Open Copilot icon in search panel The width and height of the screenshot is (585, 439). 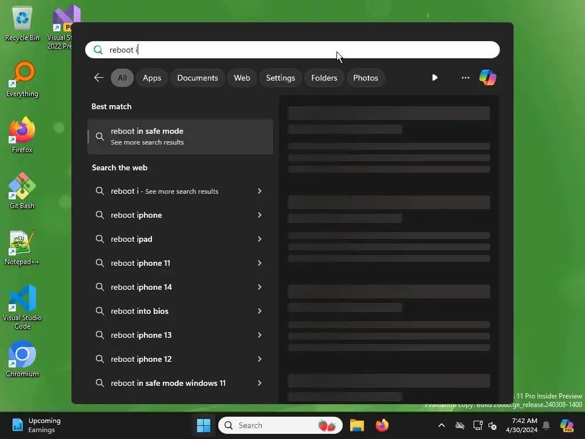click(x=488, y=78)
